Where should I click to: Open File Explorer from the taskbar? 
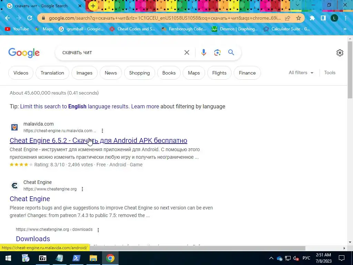point(93,258)
